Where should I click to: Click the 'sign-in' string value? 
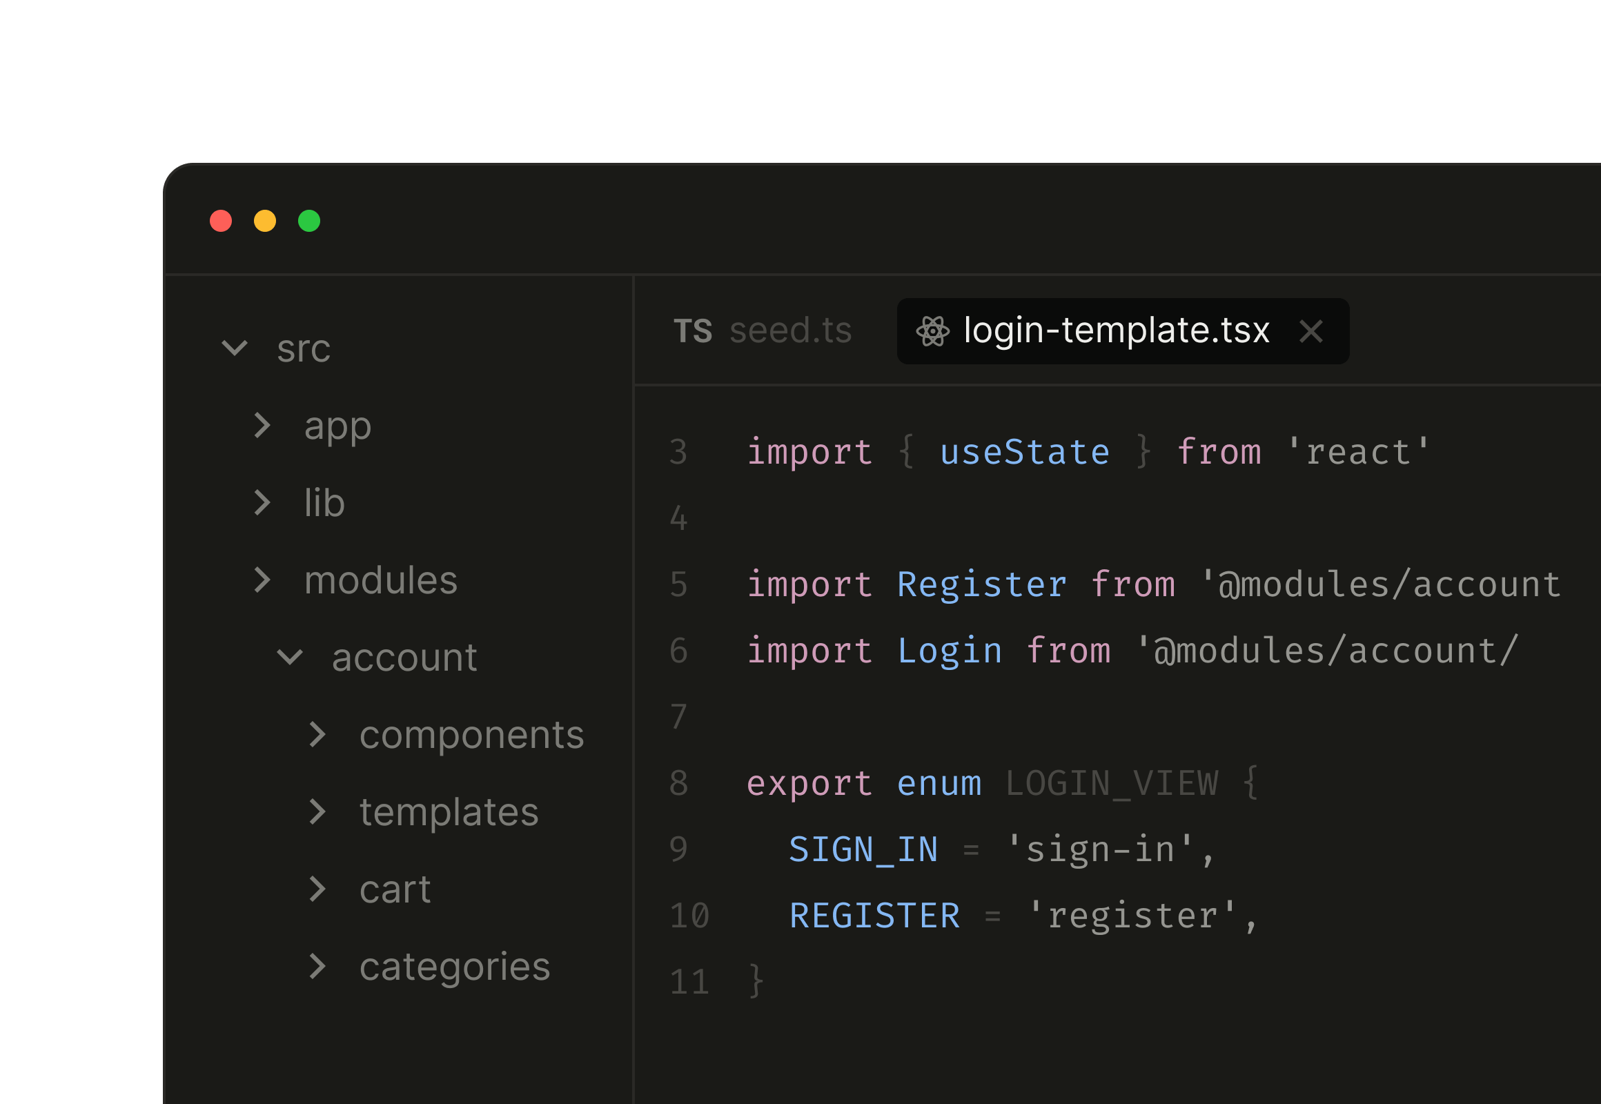tap(1099, 850)
